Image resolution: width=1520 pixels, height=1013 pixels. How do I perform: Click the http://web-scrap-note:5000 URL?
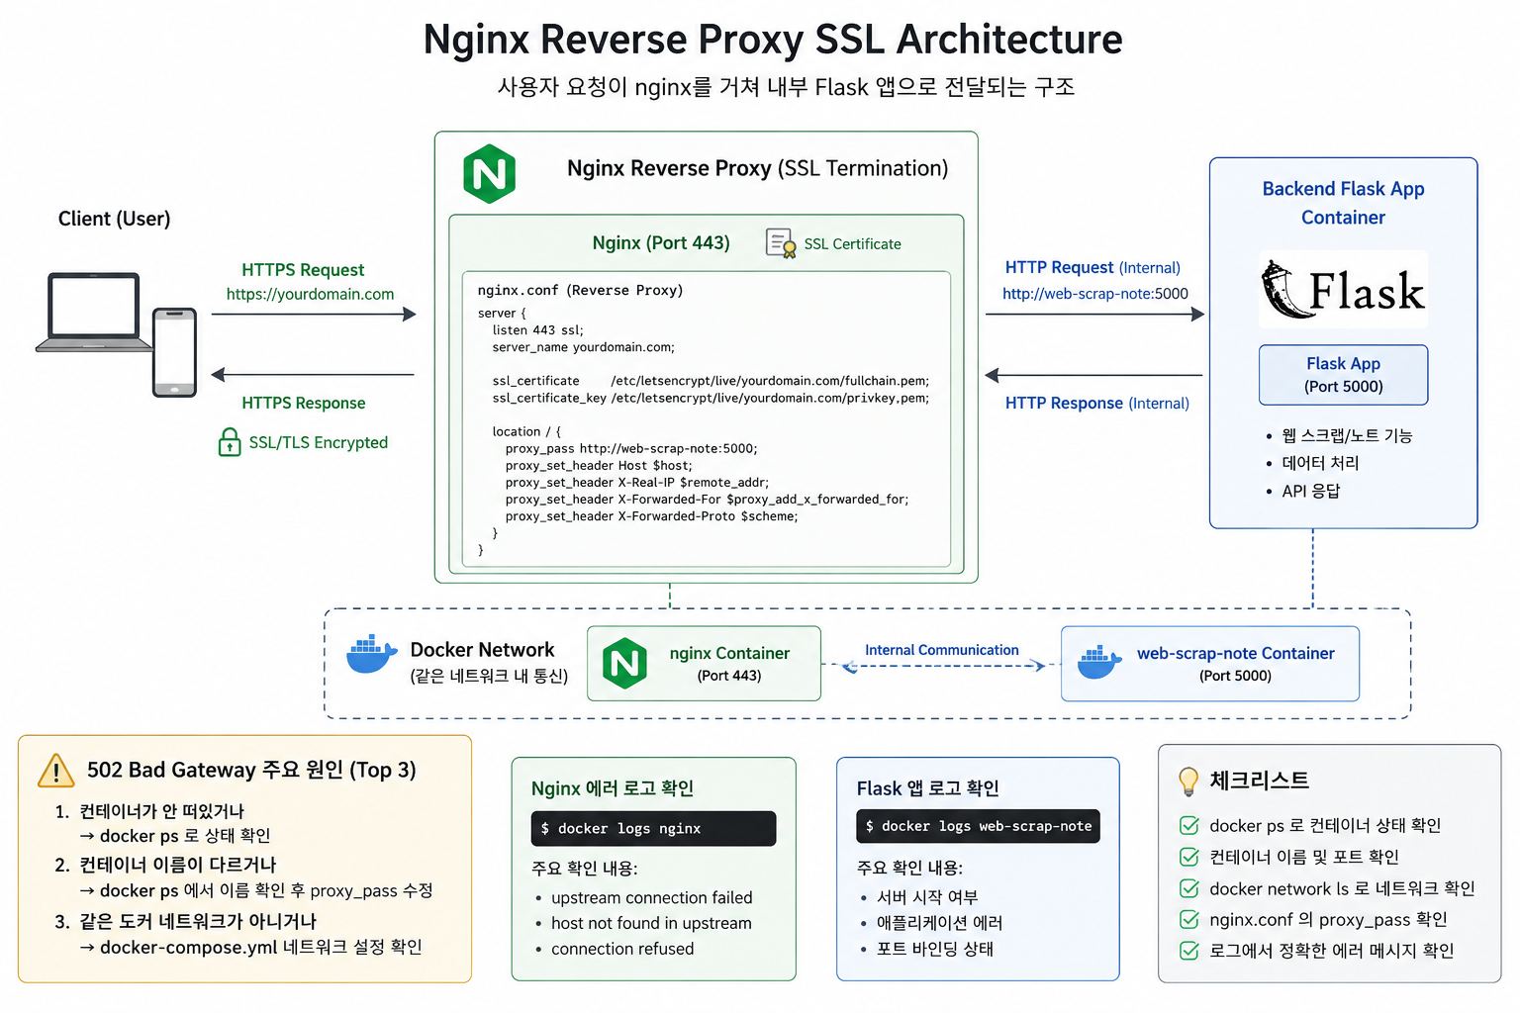(1094, 294)
